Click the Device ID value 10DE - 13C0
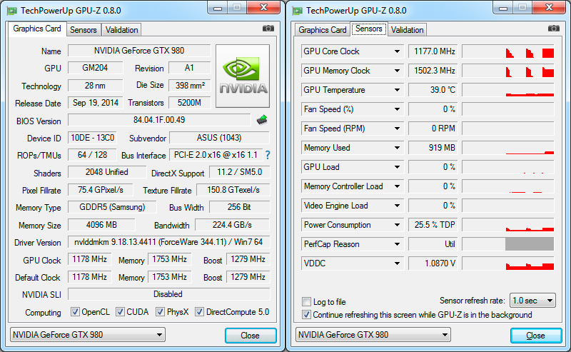Viewport: 571px width, 352px height. [x=92, y=138]
